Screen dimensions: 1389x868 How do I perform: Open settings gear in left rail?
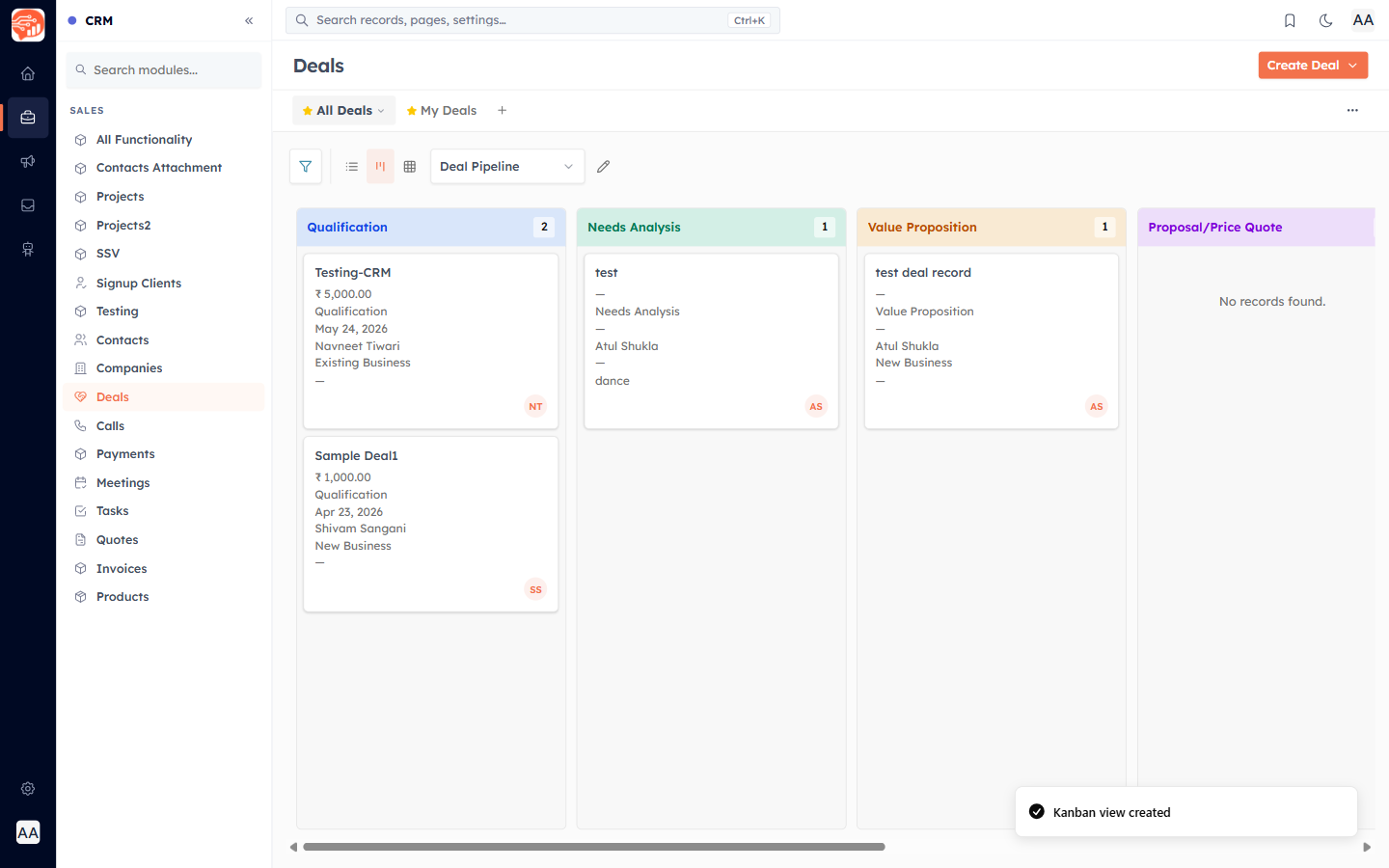tap(28, 789)
